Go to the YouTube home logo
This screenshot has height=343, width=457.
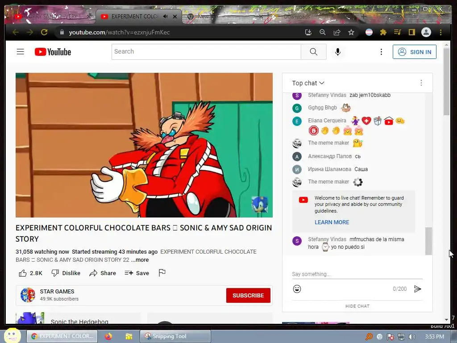click(53, 52)
